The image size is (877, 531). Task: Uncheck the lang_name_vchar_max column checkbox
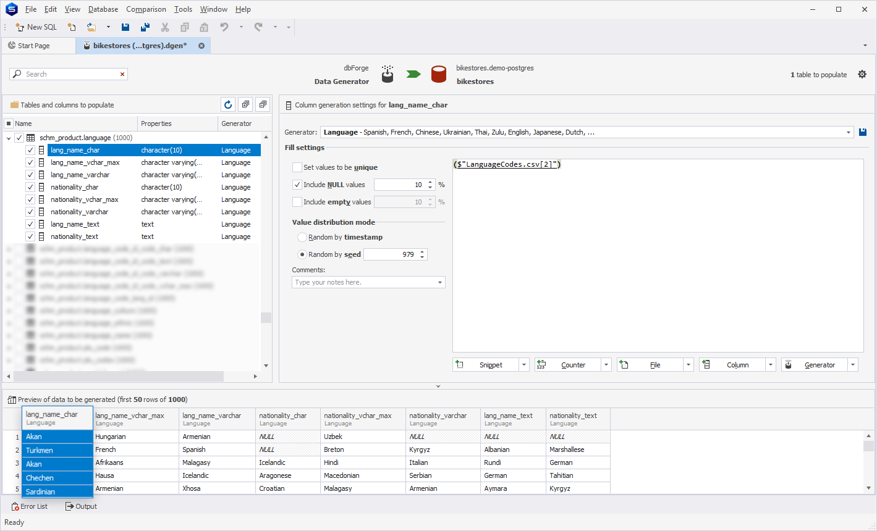click(30, 162)
